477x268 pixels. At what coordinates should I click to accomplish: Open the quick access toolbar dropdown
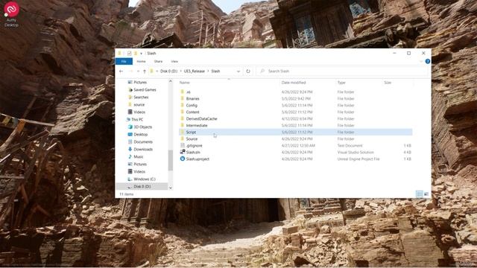click(141, 54)
